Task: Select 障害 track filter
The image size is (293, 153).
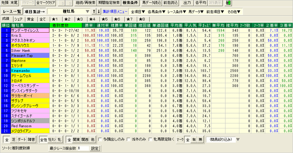Action: click(31, 140)
